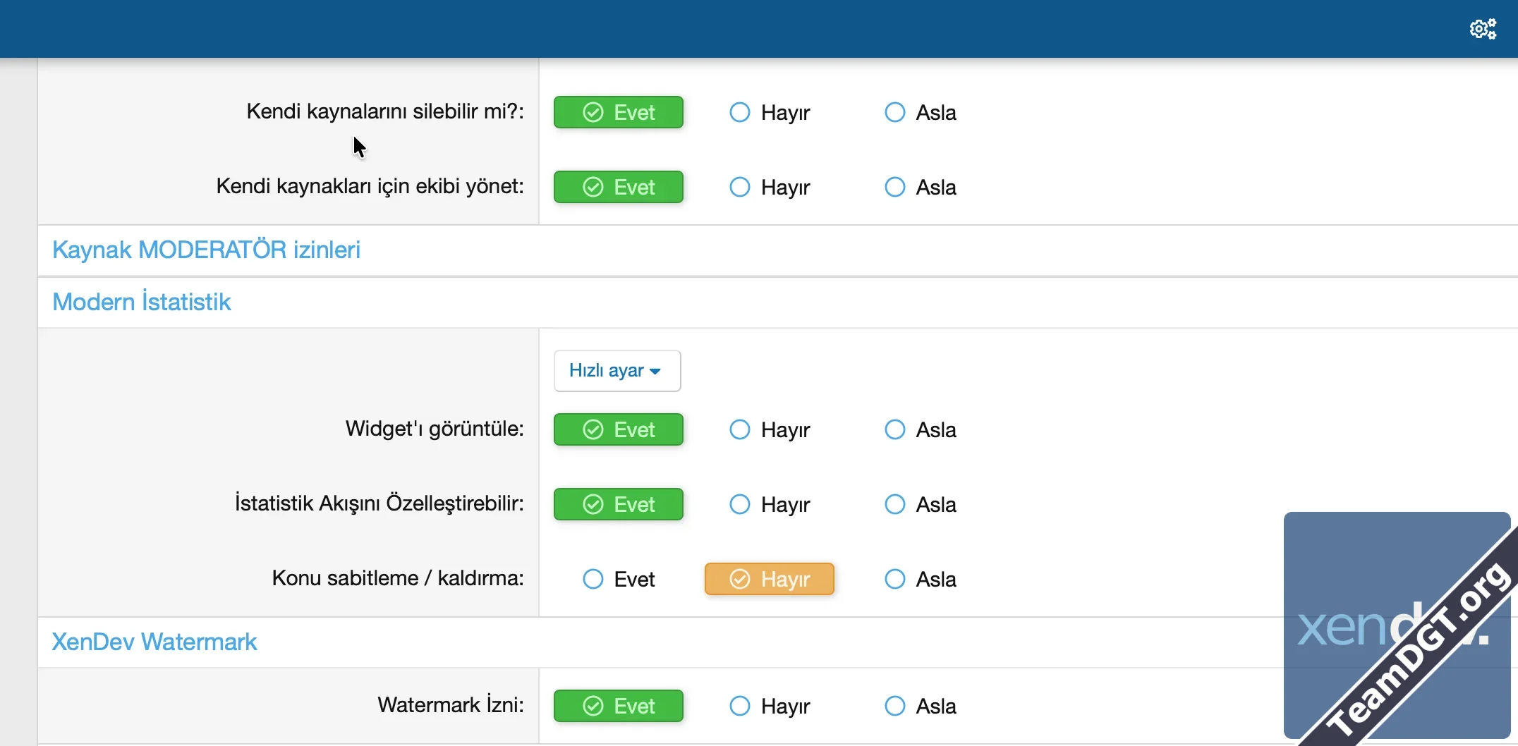Set Watermark İzni to Asla
The height and width of the screenshot is (746, 1518).
(x=921, y=707)
